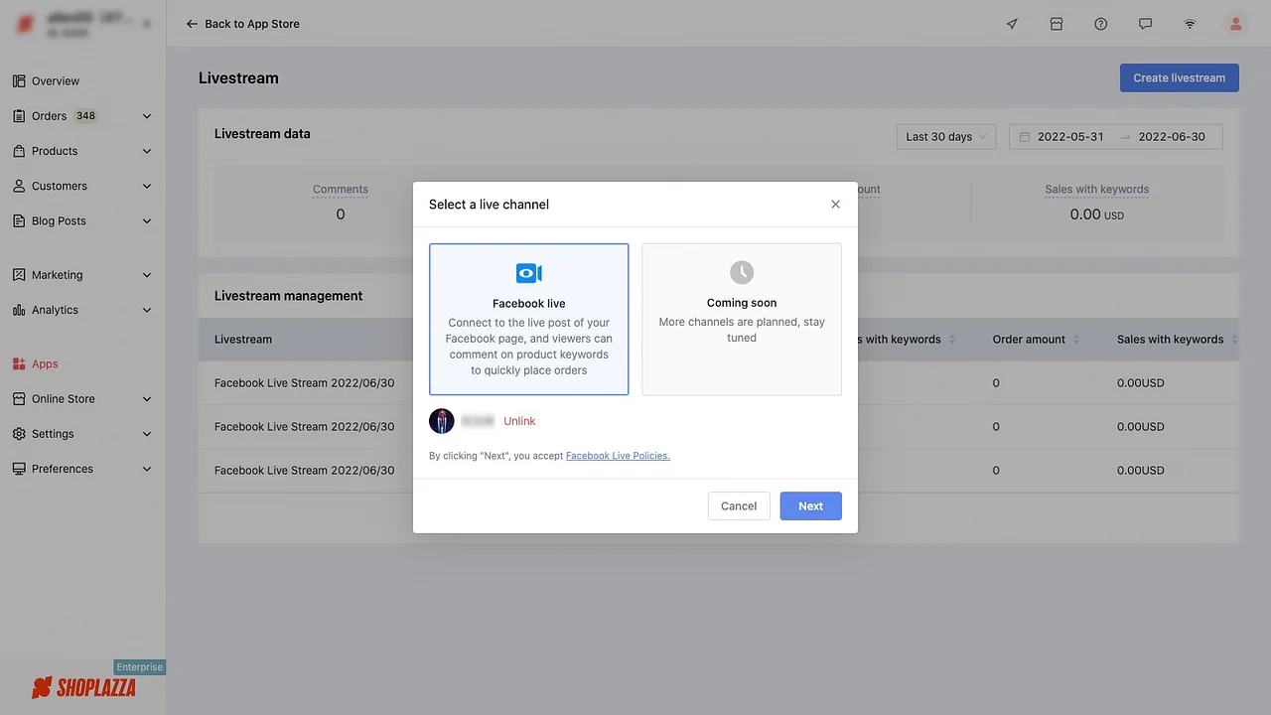Open Facebook Live Policies link
The width and height of the screenshot is (1271, 715).
[617, 455]
